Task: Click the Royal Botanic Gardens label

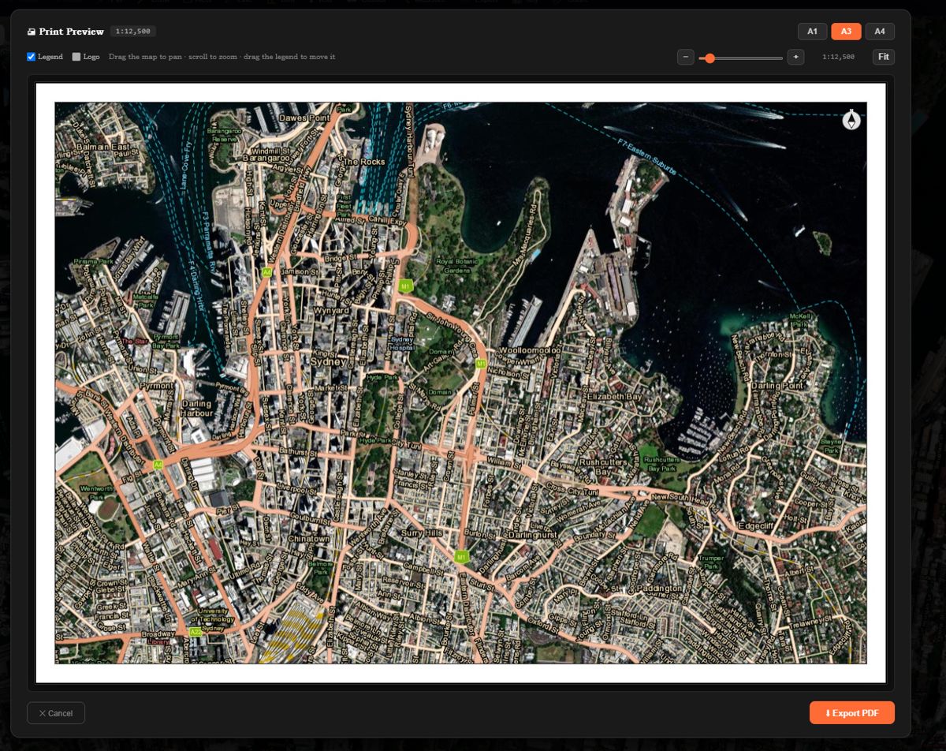Action: click(457, 266)
